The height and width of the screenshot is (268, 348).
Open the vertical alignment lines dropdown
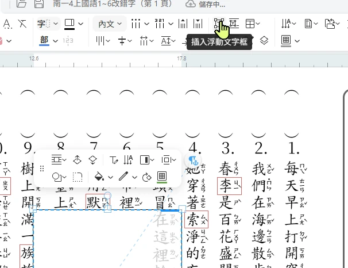tap(103, 41)
